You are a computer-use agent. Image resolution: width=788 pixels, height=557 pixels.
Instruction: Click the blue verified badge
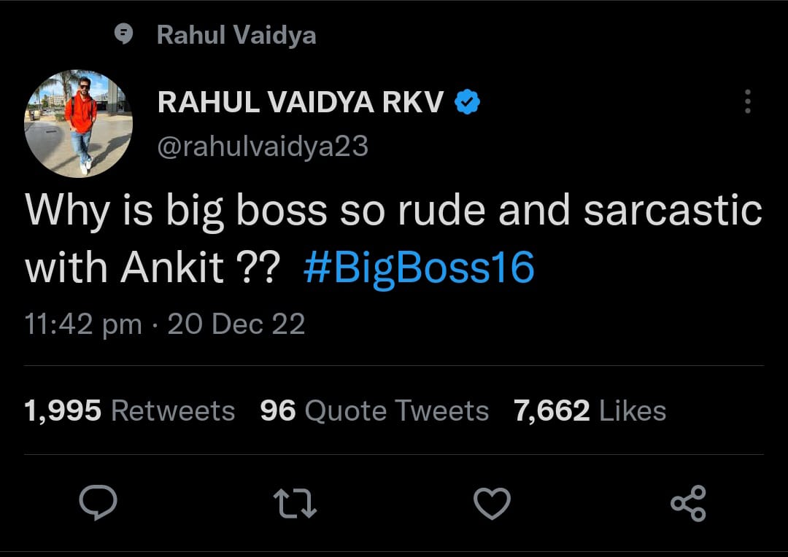pos(468,102)
